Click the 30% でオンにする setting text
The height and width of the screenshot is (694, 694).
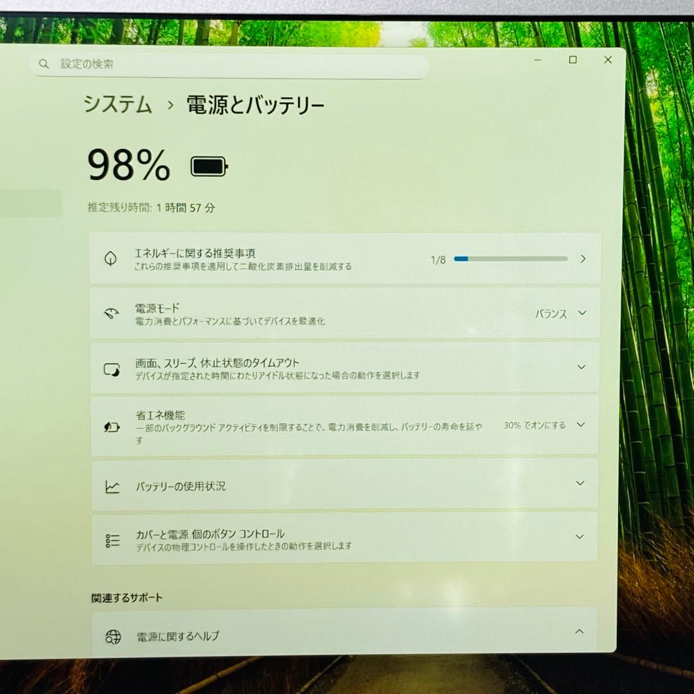(x=535, y=425)
